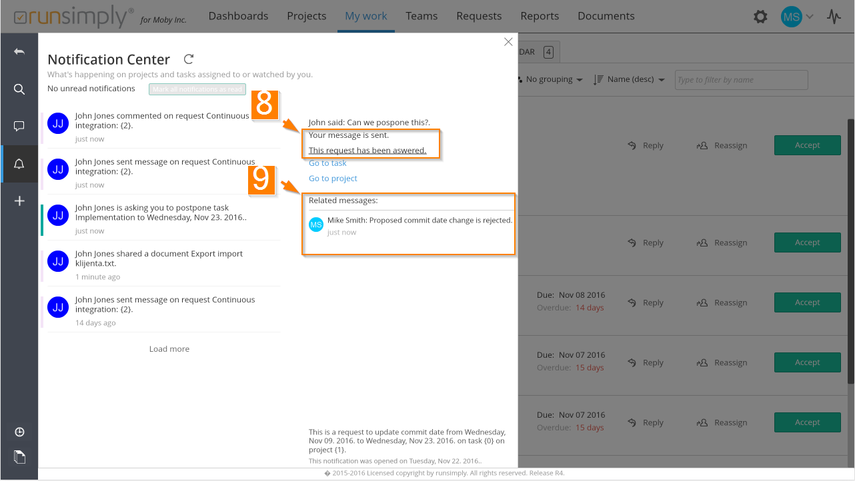Open the settings gear icon

[x=760, y=17]
